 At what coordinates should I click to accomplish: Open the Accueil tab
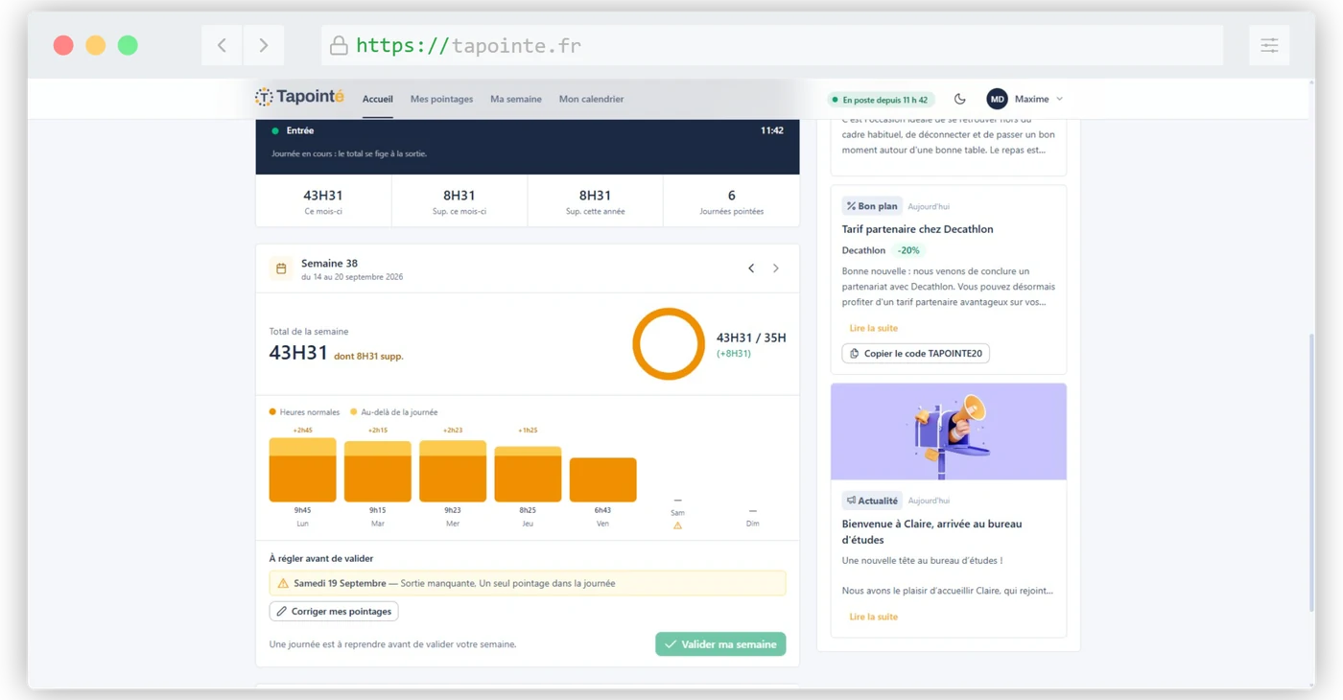pos(378,99)
